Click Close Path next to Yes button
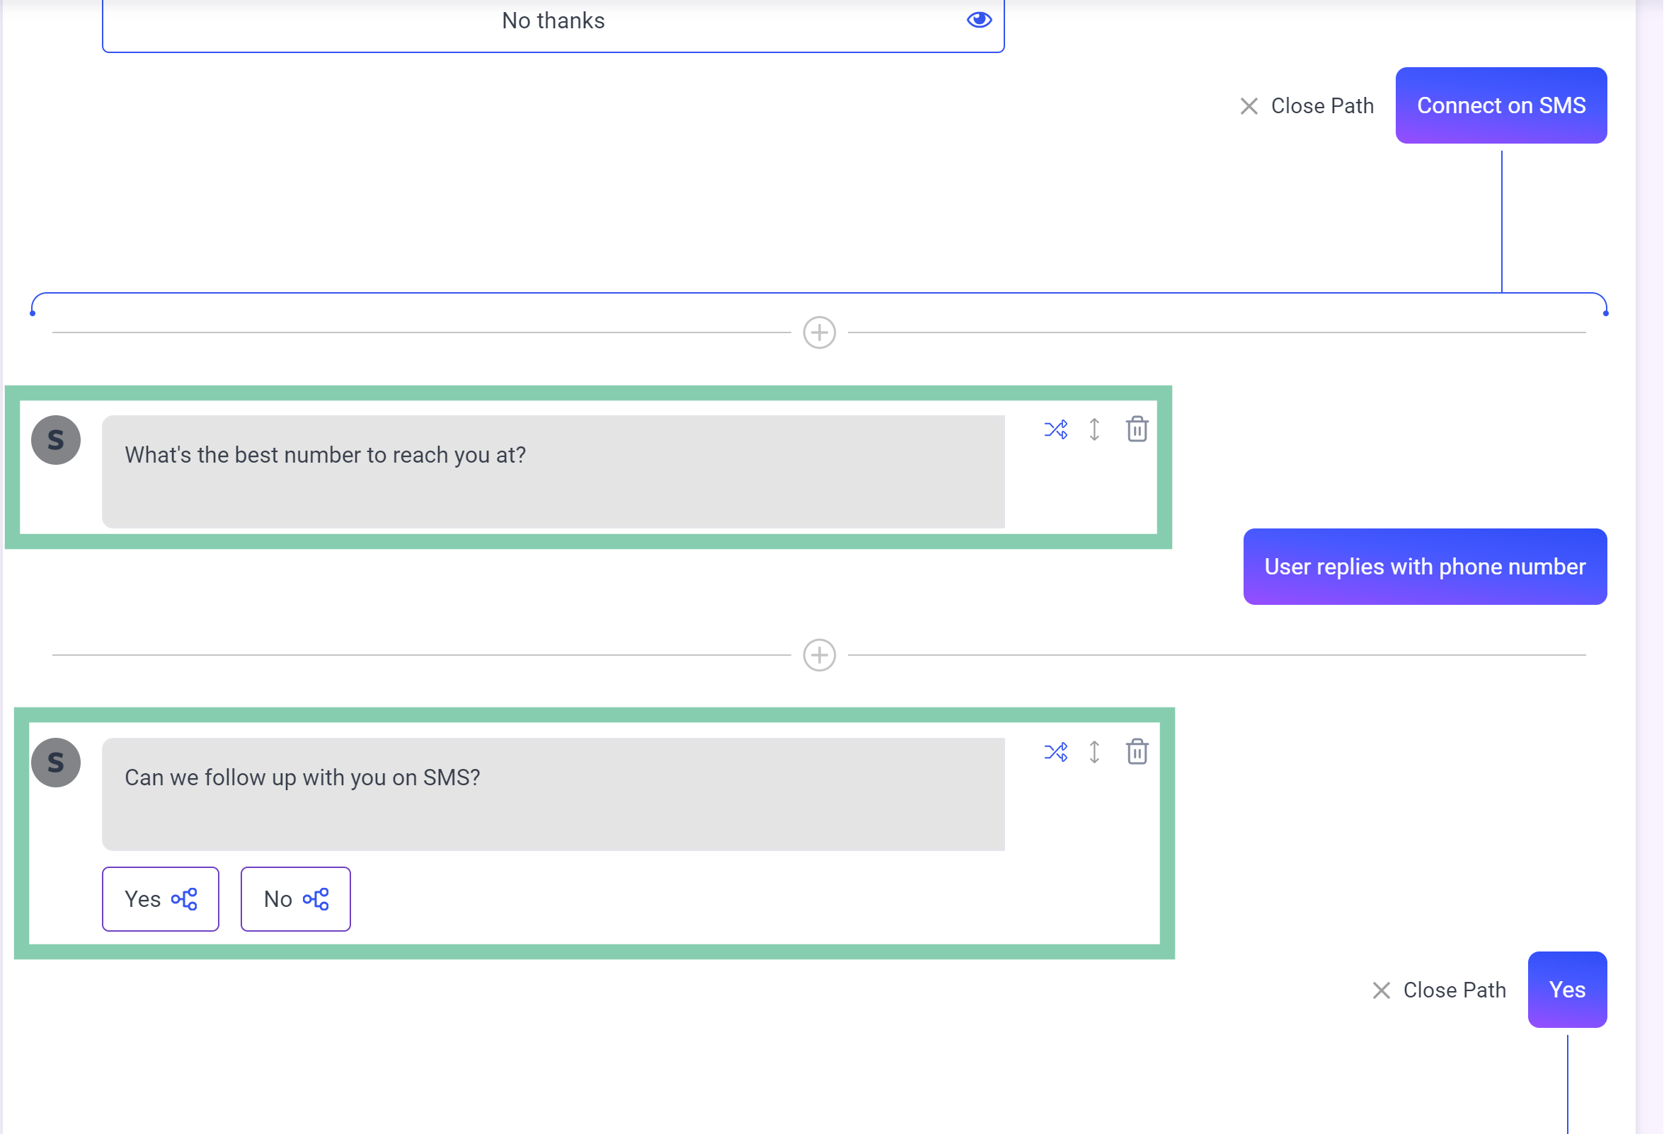 click(1439, 990)
